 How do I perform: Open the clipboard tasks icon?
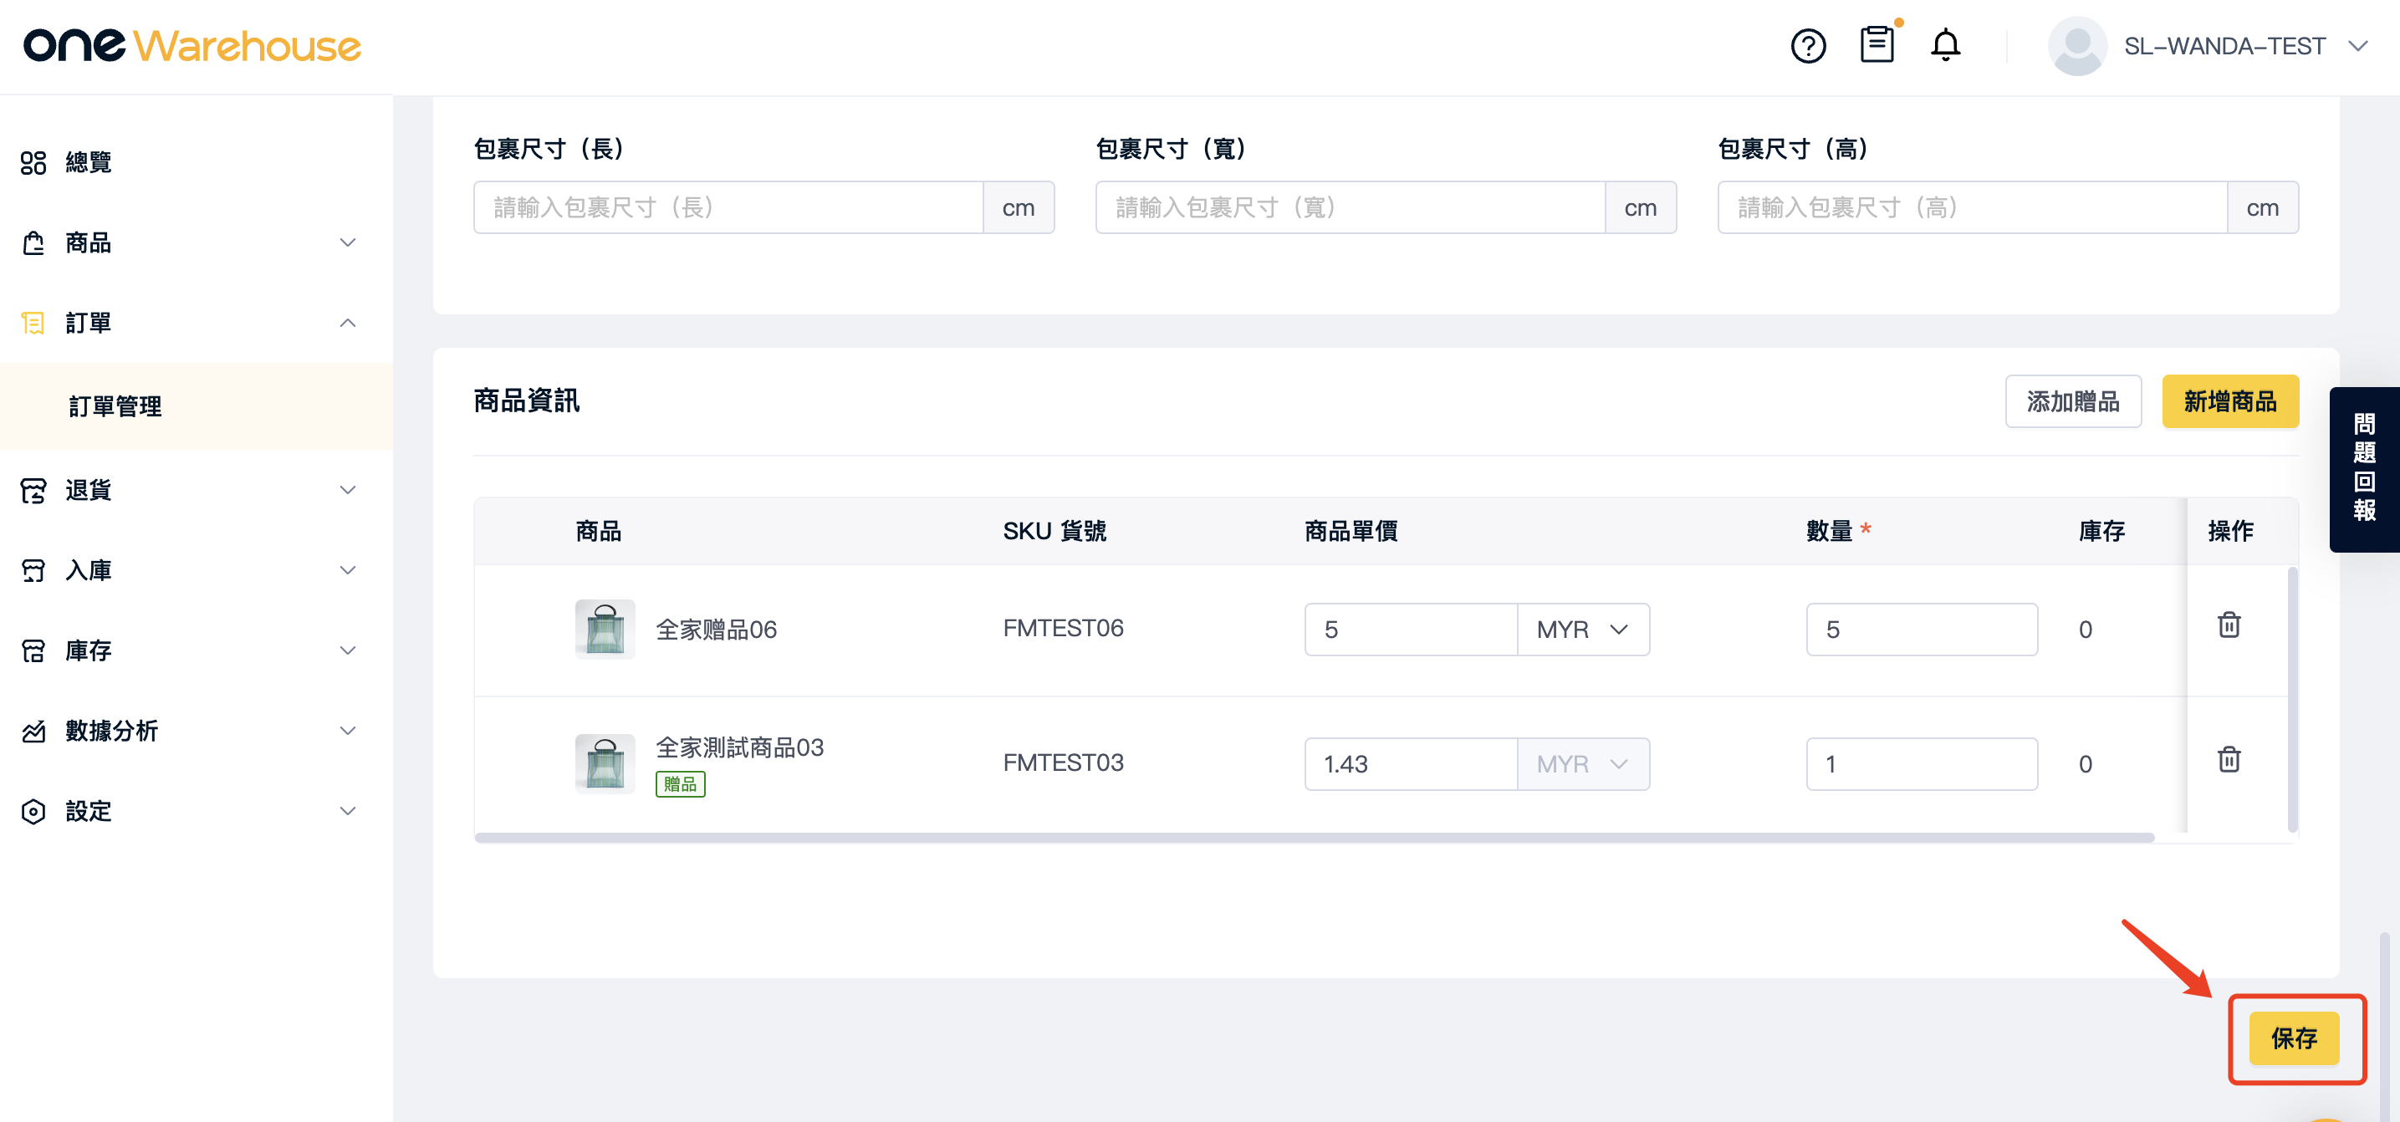[x=1877, y=43]
